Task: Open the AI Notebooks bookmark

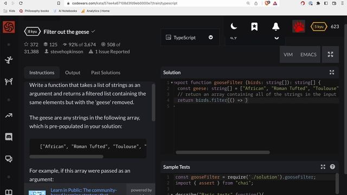Action: [x=65, y=11]
